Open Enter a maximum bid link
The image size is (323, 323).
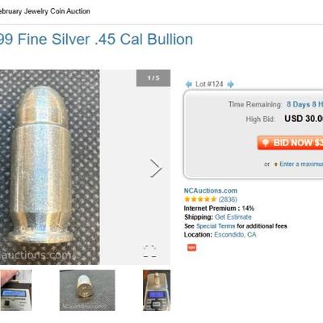point(301,164)
